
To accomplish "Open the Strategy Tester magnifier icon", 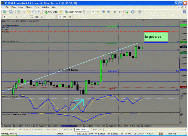I will pos(39,12).
